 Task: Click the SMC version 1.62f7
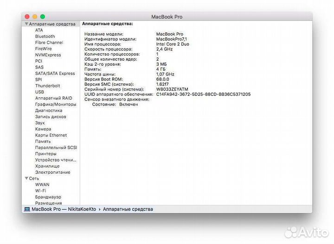(162, 84)
